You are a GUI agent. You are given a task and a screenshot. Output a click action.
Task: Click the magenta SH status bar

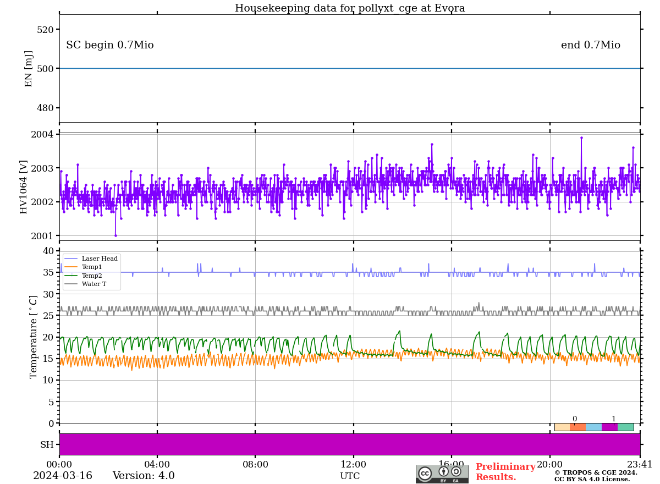[x=350, y=444]
